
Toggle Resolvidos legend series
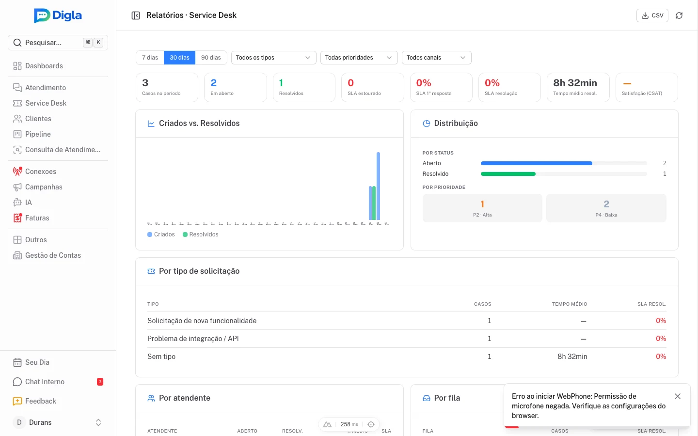pos(200,234)
